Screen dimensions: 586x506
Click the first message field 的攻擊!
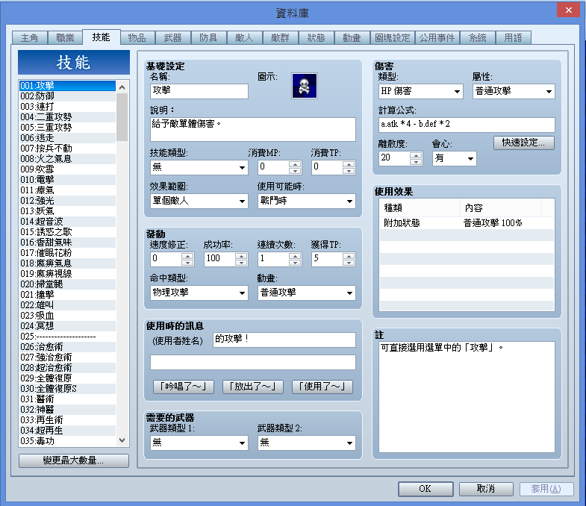click(x=284, y=340)
